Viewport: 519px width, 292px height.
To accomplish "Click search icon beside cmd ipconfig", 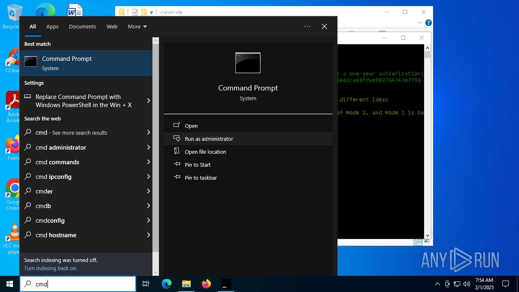I will [x=28, y=176].
